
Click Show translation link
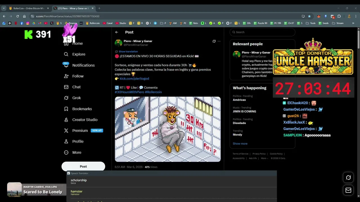128,52
